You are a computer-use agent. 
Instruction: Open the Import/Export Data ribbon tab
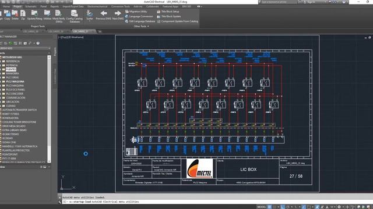(x=73, y=6)
